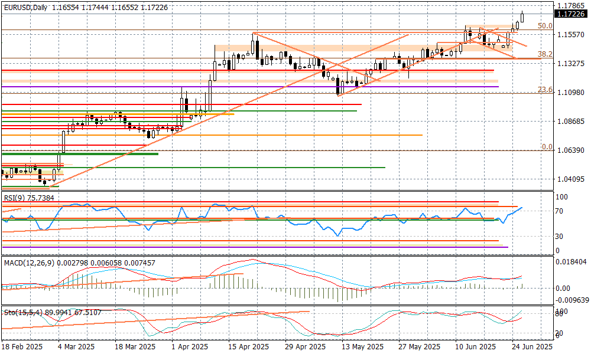Select the Fibonacci 38.2 level label

544,54
